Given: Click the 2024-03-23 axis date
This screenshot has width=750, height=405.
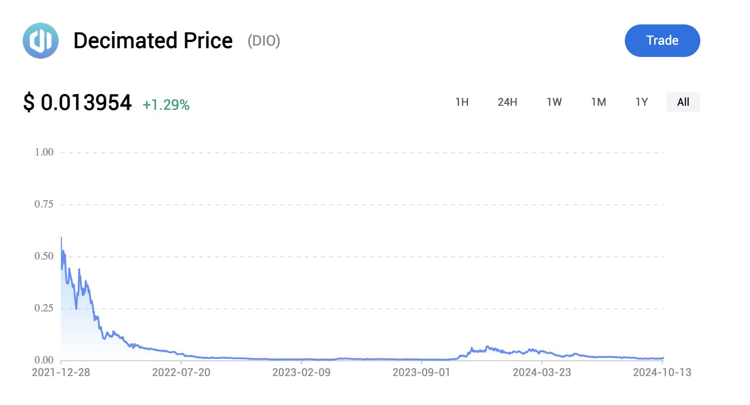Looking at the screenshot, I should (x=542, y=372).
